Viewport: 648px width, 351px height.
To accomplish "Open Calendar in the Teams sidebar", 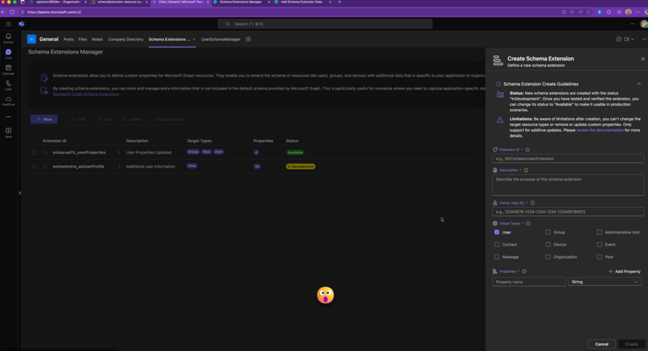I will (x=8, y=69).
